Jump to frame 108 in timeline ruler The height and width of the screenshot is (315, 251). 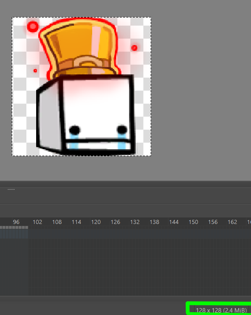(57, 222)
